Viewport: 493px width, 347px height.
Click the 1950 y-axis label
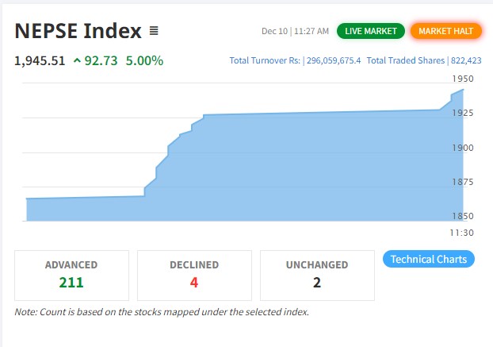coord(463,79)
